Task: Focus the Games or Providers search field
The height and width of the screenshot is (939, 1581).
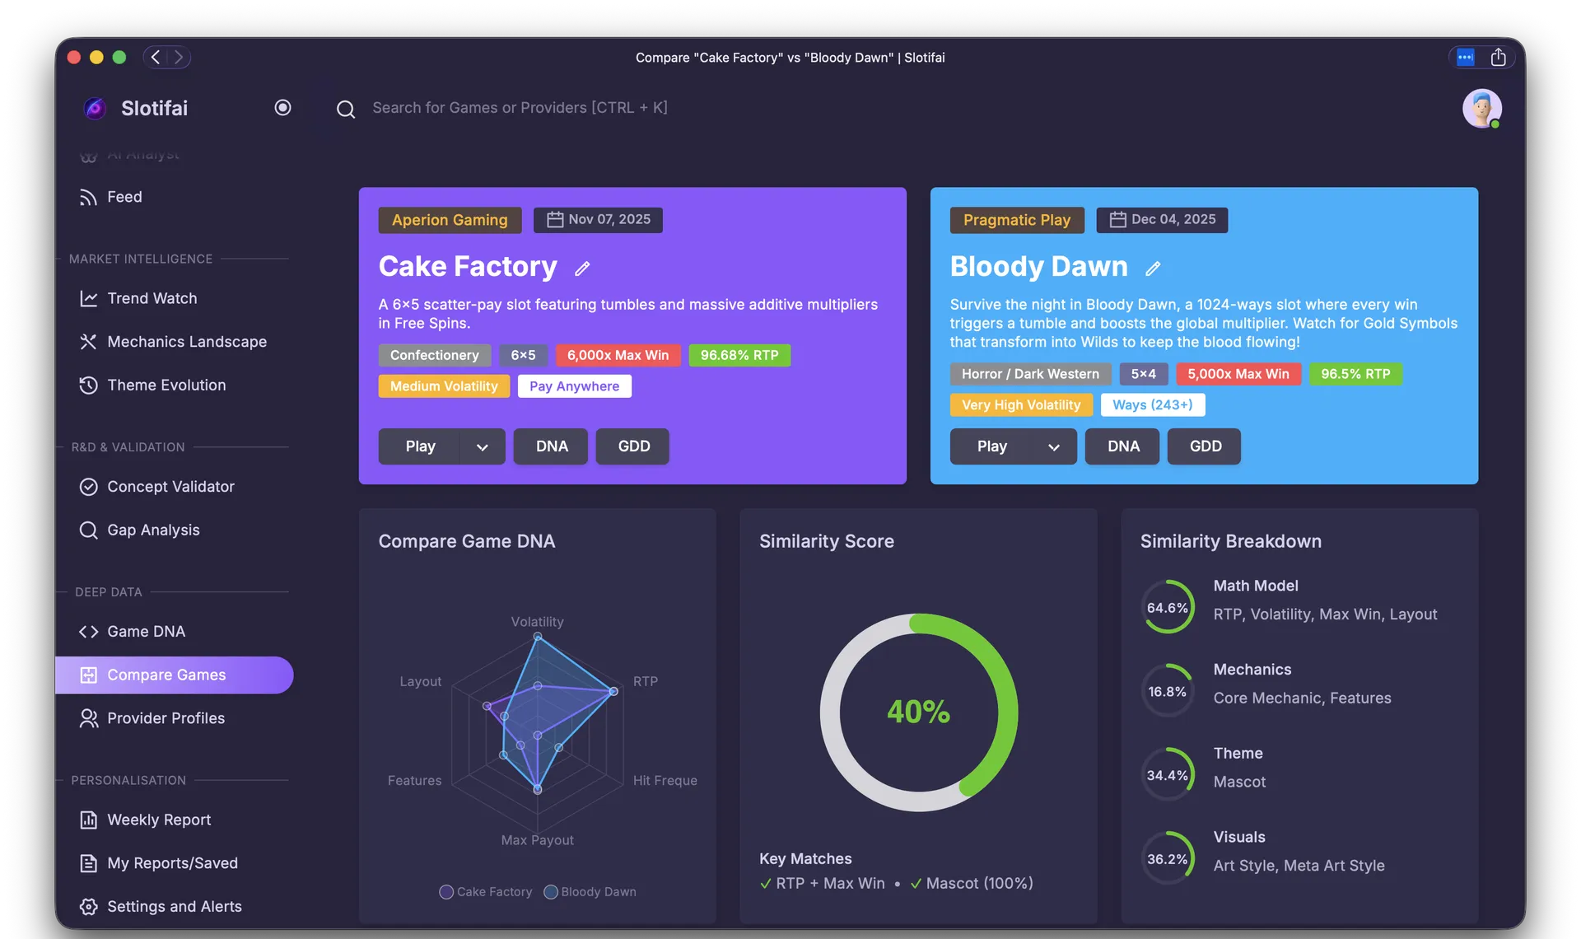Action: click(520, 108)
